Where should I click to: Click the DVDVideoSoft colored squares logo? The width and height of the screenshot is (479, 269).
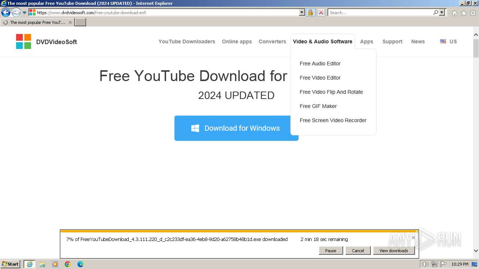pyautogui.click(x=24, y=41)
